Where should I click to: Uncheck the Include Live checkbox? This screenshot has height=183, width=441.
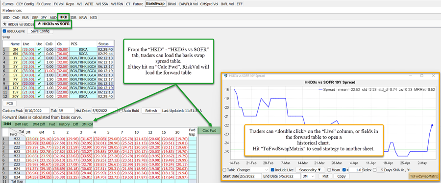(272, 170)
